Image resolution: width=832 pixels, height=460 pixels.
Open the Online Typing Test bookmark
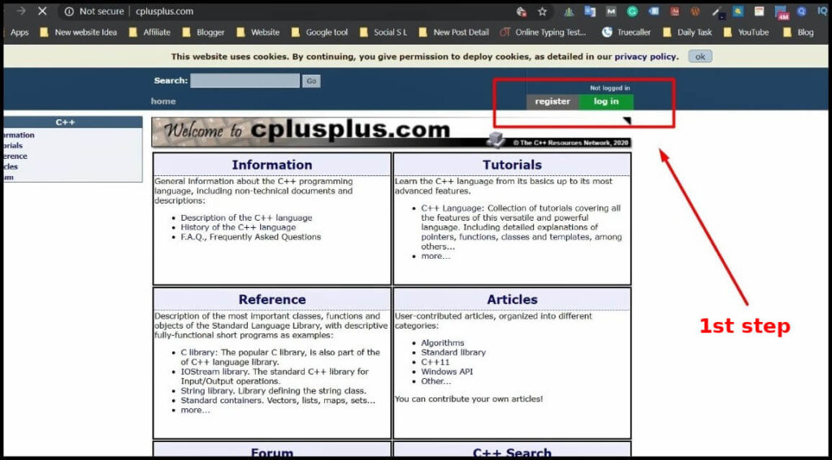[543, 32]
